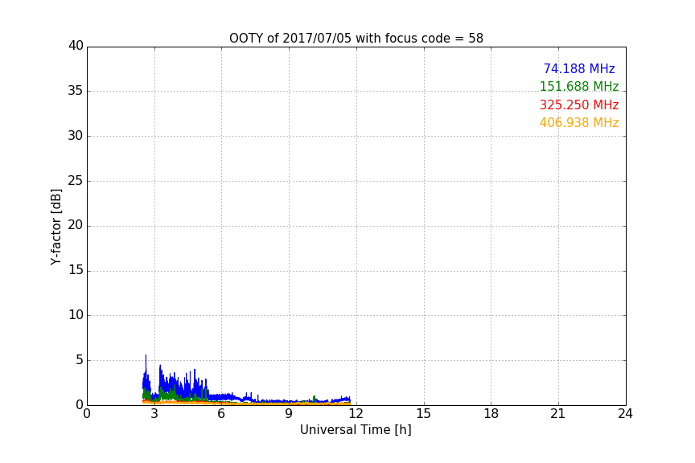
Task: Click y-axis tick label 20
Action: 76,225
